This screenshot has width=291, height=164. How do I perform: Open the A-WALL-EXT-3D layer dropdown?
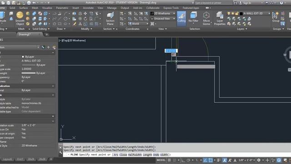tap(269, 13)
